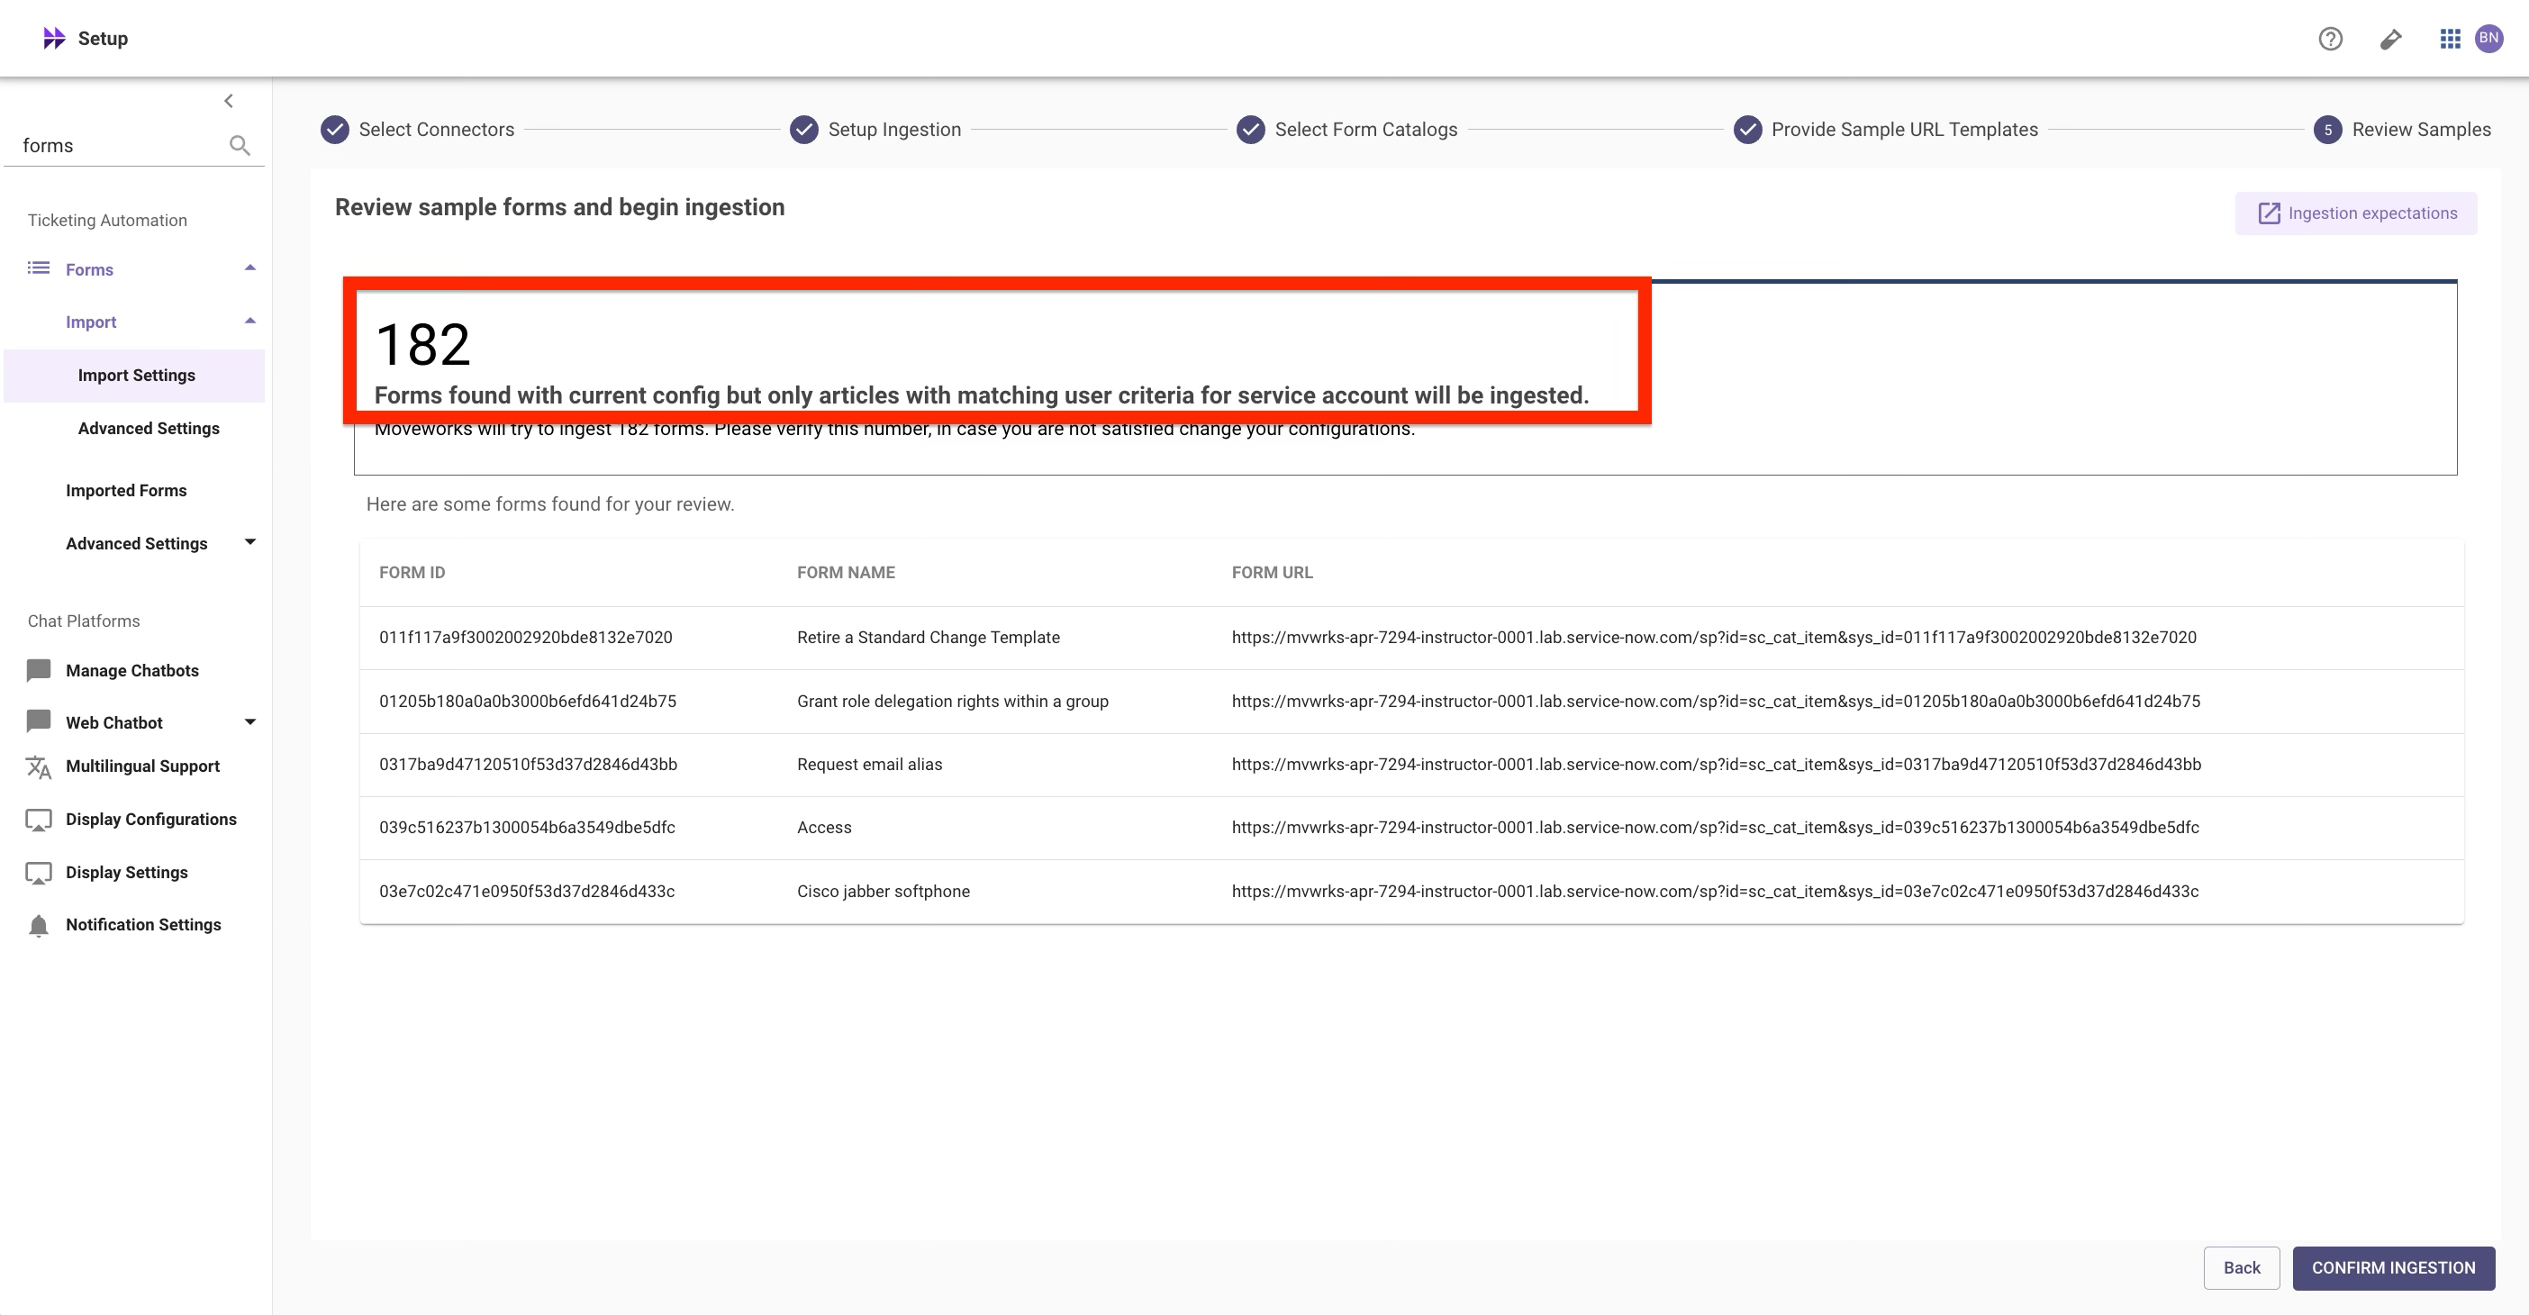Screen dimensions: 2529x1315
Task: Open the apps grid icon
Action: click(x=2450, y=39)
